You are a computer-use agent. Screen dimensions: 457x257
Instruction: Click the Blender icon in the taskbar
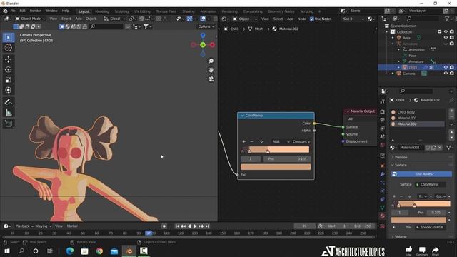point(129,251)
